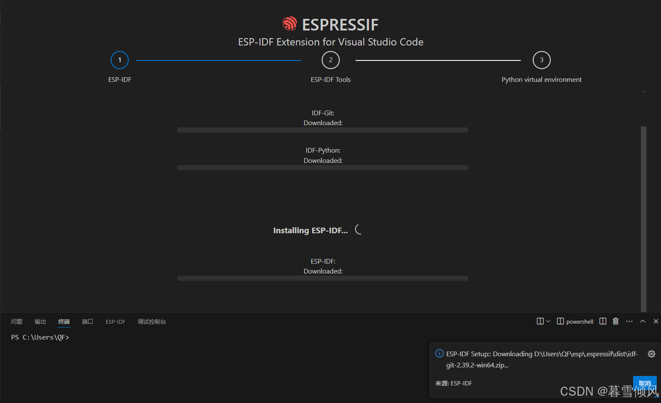
Task: Click the 'ESP-IDF' step one label
Action: [120, 80]
